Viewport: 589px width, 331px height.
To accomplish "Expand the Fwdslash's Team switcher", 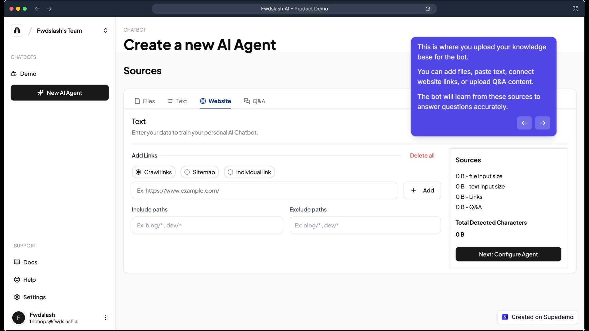I will (106, 31).
